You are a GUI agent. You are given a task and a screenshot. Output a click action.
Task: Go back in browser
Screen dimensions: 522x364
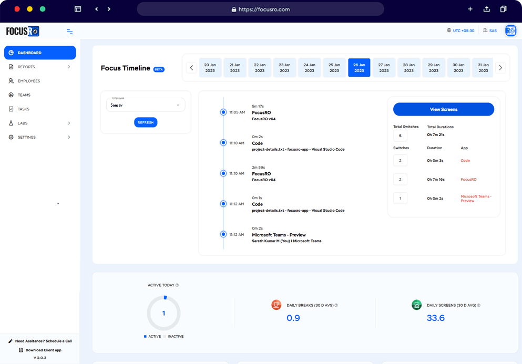tap(97, 9)
